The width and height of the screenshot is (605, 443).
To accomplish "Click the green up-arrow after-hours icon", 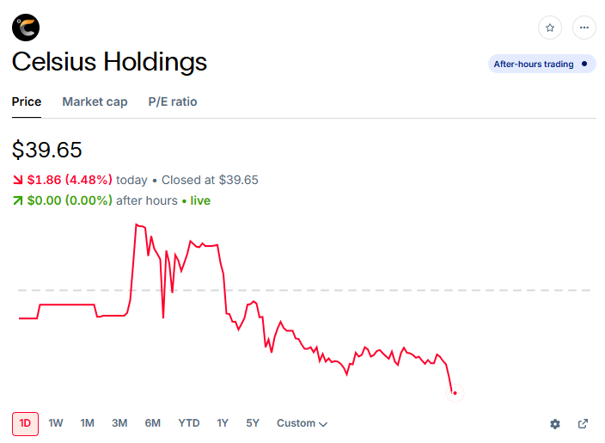I will pyautogui.click(x=18, y=200).
